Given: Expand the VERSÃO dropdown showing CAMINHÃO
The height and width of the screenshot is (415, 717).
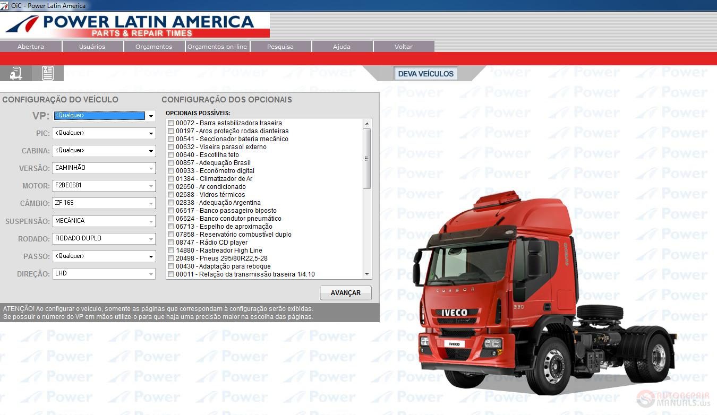Looking at the screenshot, I should pos(151,168).
